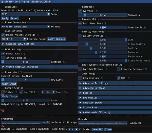Open the FG Type dropdown
The width and height of the screenshot is (152, 133).
point(26,26)
